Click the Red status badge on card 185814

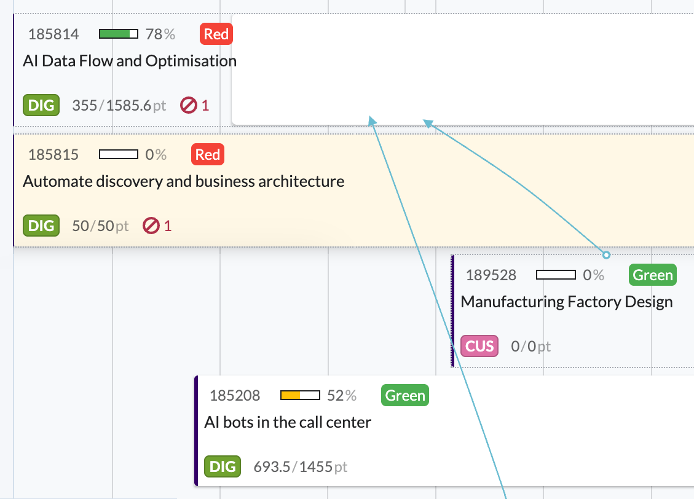216,34
